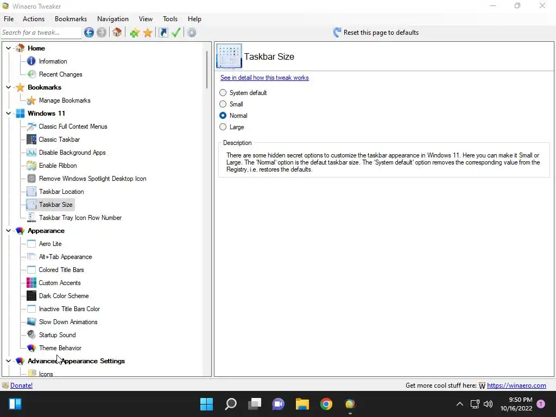Open the Bookmarks menu
This screenshot has height=417, width=556.
(71, 19)
